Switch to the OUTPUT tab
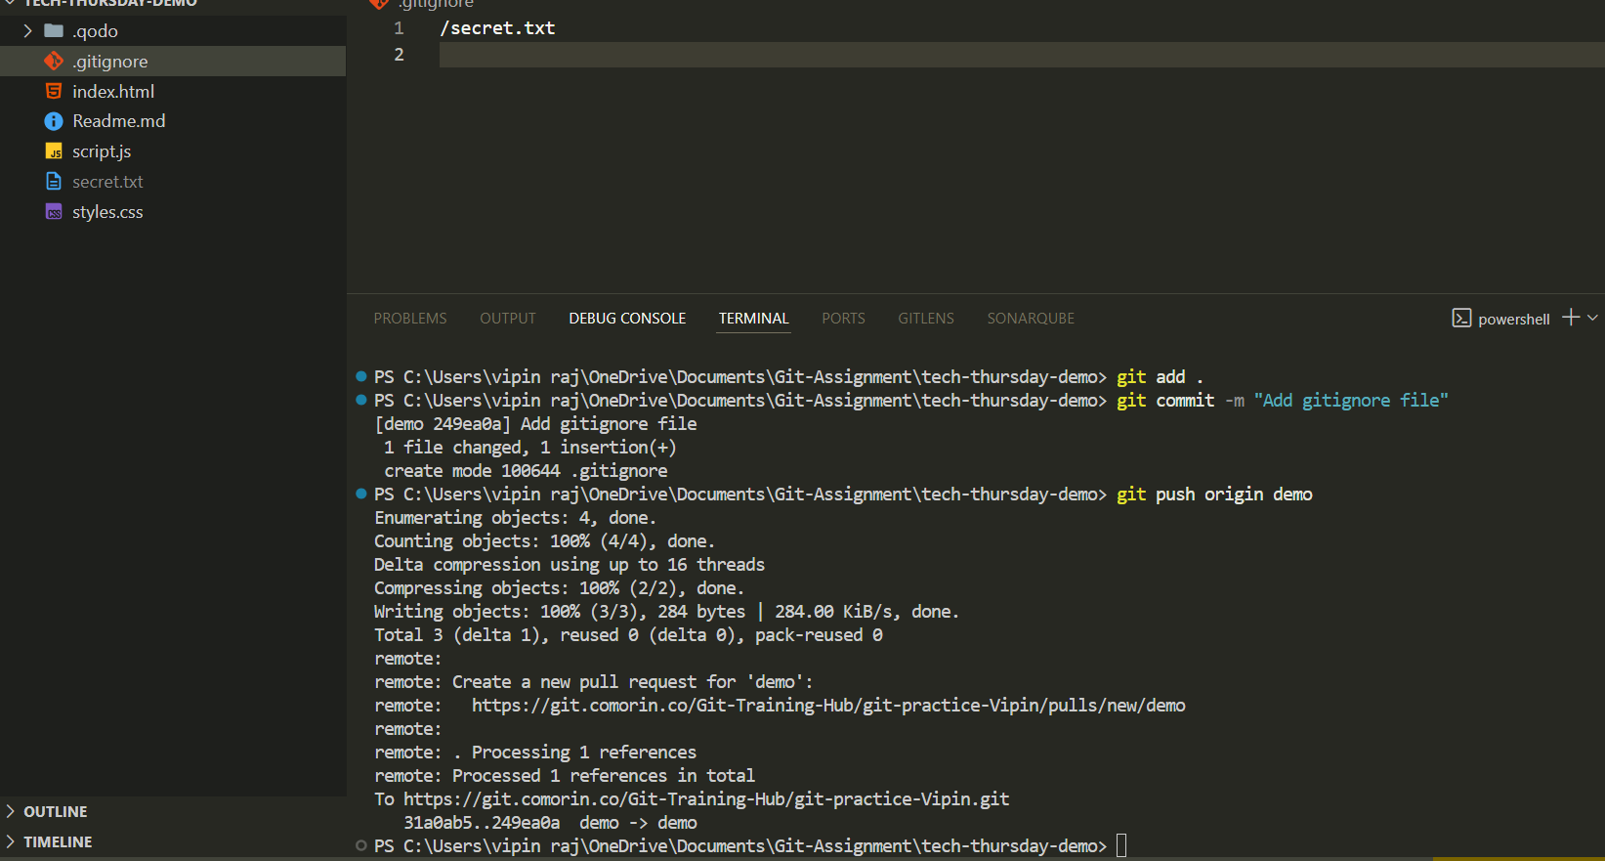Screen dimensions: 1605x861 [507, 319]
